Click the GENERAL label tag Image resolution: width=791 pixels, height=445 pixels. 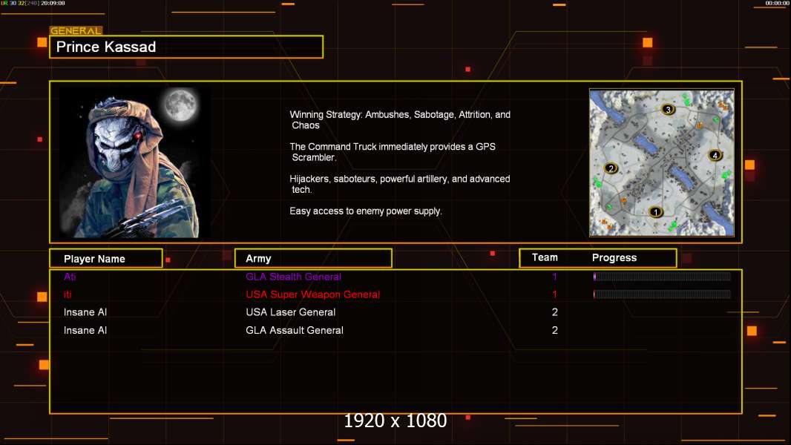point(76,30)
